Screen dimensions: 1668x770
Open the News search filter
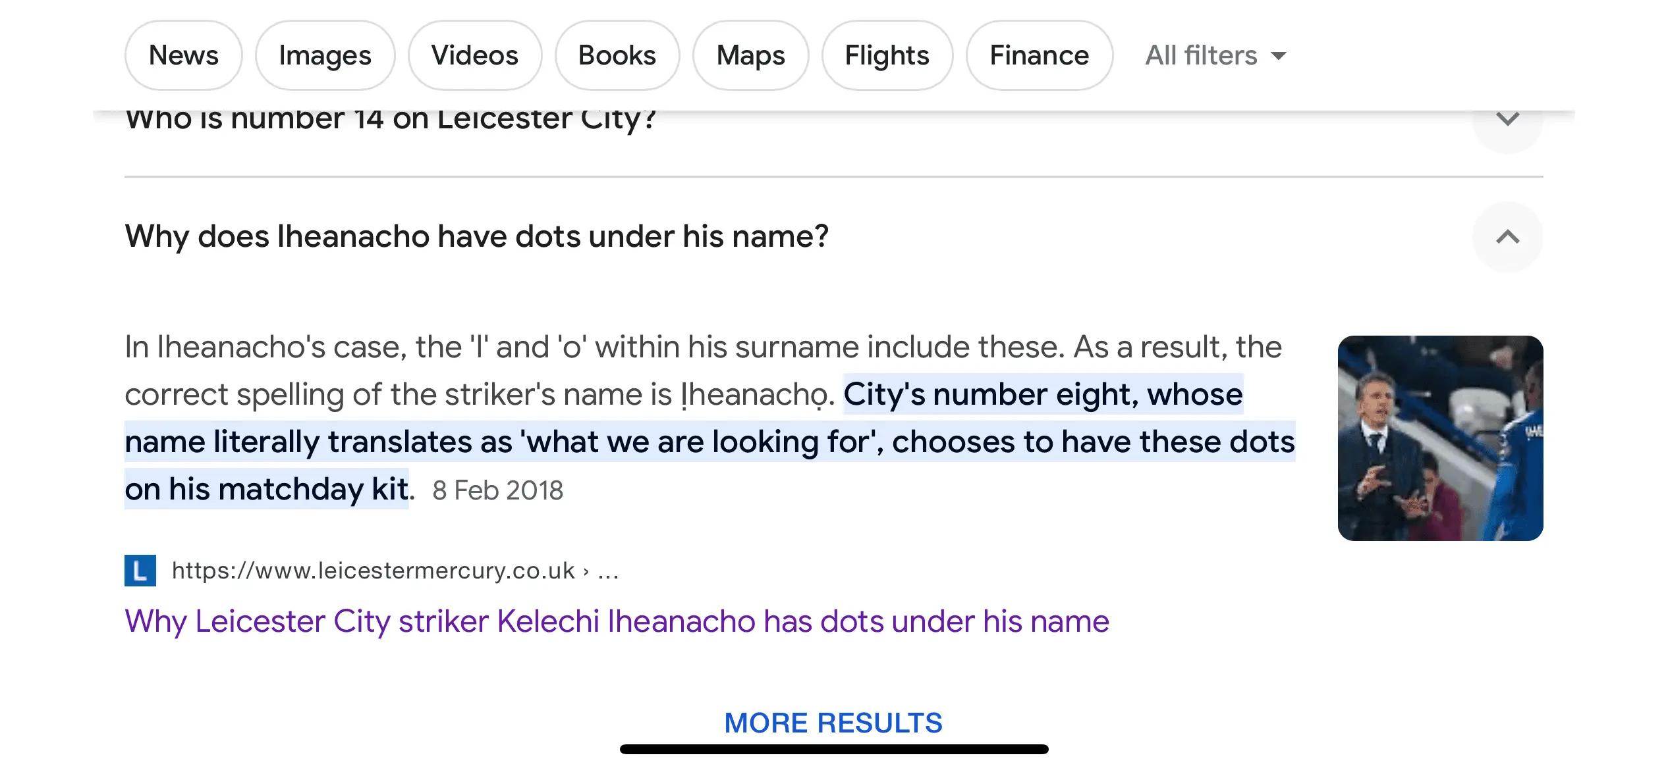click(x=183, y=55)
